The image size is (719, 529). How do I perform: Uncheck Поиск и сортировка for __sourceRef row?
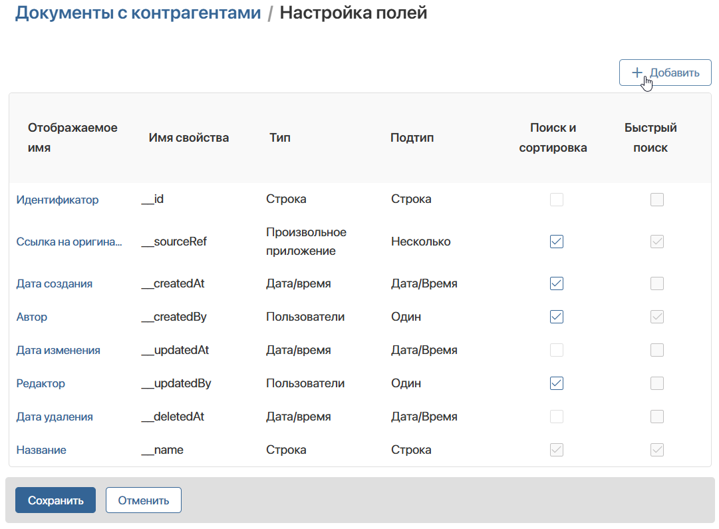(x=557, y=242)
